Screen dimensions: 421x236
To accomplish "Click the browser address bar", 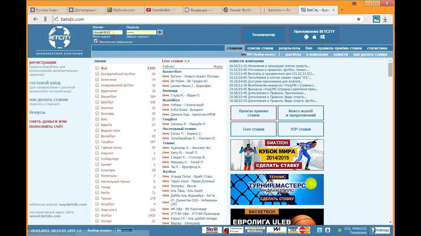I will coord(207,19).
